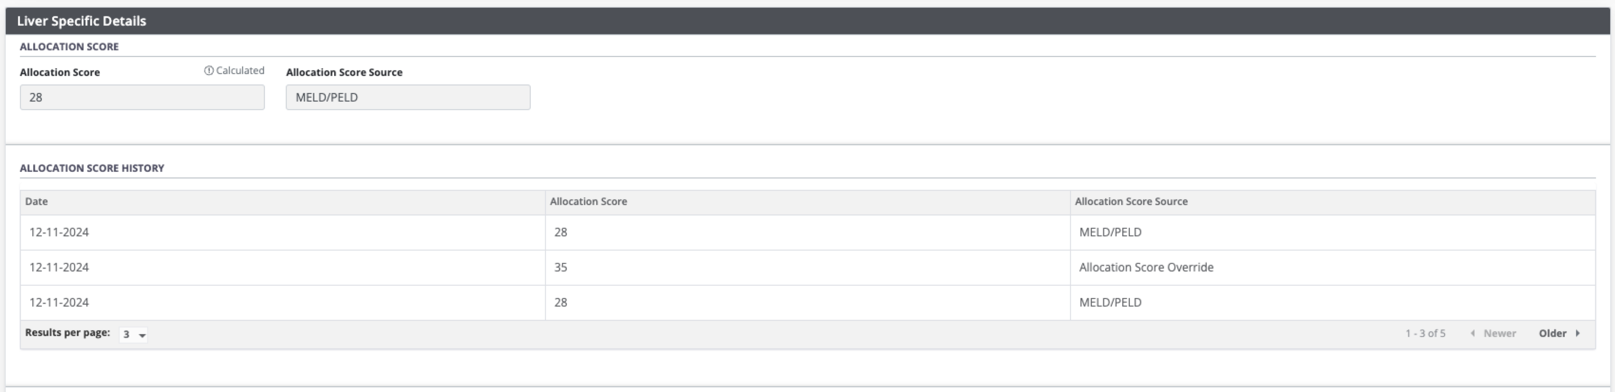Open the Results per page dropdown
Image resolution: width=1615 pixels, height=392 pixels.
pyautogui.click(x=133, y=334)
